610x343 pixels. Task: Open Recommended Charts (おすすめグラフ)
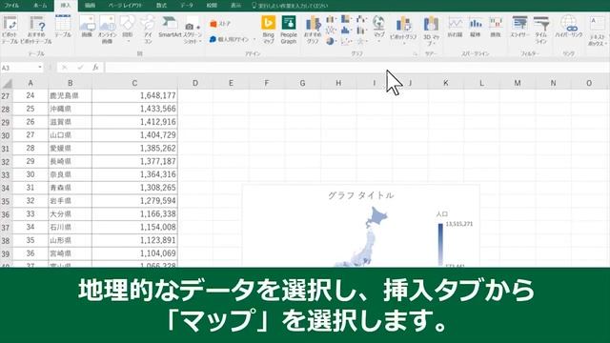313,30
